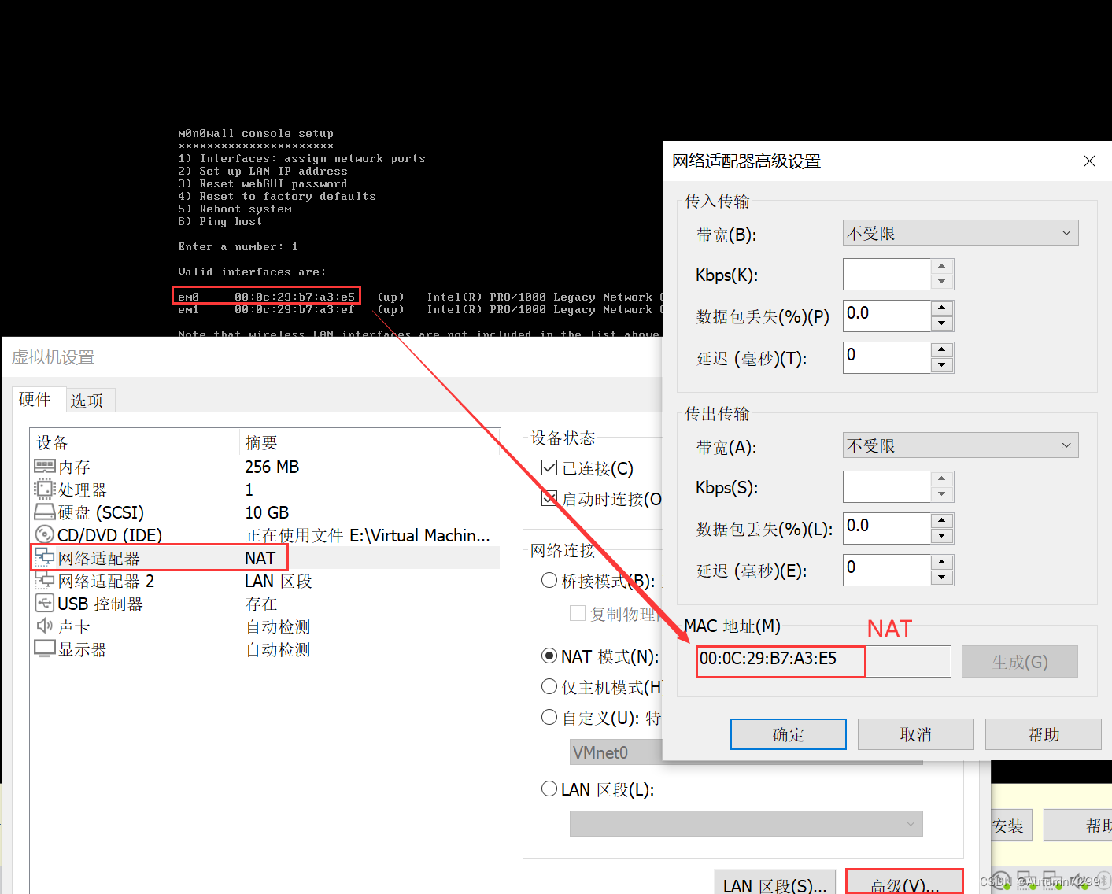Select the 网络适配器 NAT adapter icon
1112x894 pixels.
point(45,558)
